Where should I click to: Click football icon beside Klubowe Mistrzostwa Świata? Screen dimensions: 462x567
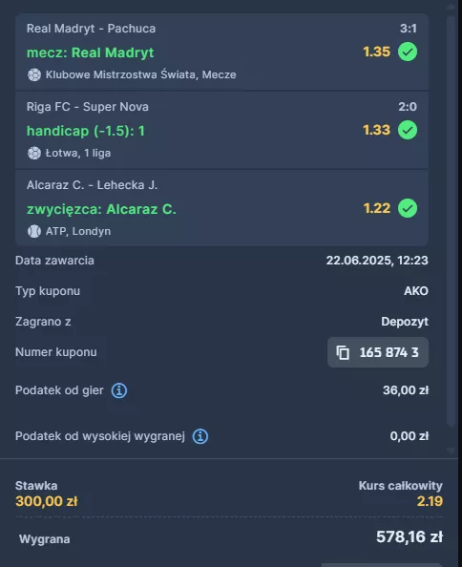34,74
